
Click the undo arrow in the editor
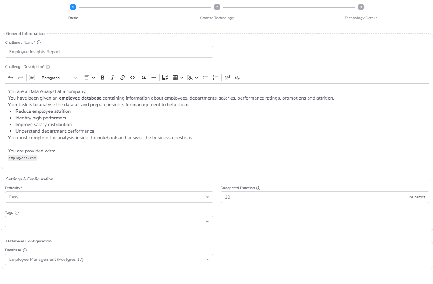11,78
